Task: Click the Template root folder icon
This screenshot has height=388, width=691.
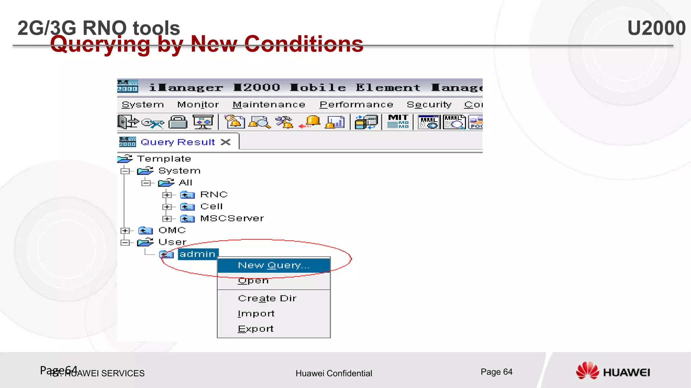Action: 125,158
